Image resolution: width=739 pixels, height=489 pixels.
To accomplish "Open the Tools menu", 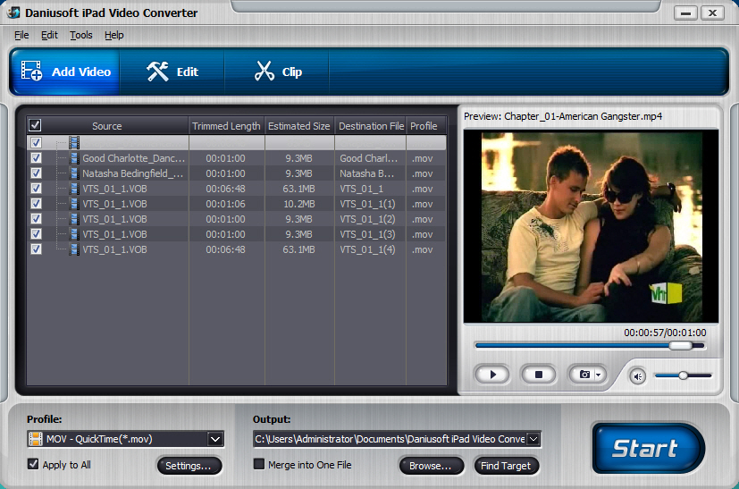I will (80, 35).
